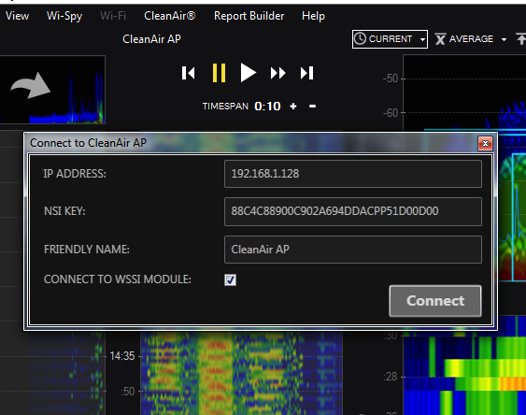526x415 pixels.
Task: Click the MAX arrow icon after AVERAGE
Action: tap(520, 39)
